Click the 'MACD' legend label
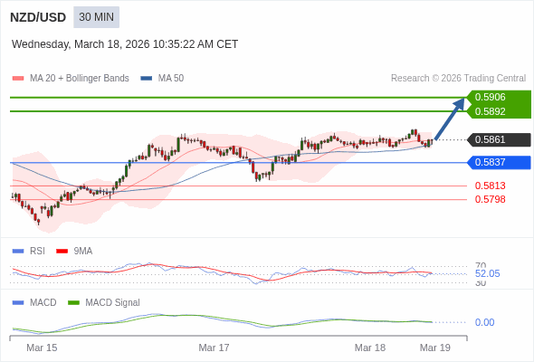This screenshot has height=362, width=534. [x=43, y=303]
